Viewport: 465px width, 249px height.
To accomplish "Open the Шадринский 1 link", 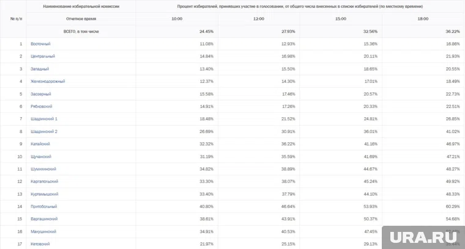I will [x=44, y=118].
